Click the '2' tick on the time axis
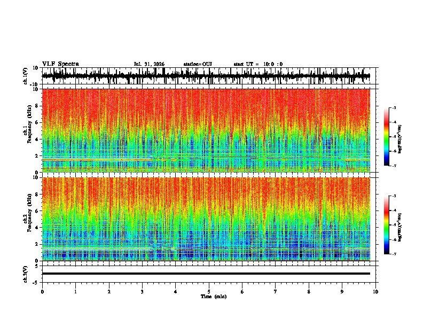This screenshot has width=423, height=327. 109,292
